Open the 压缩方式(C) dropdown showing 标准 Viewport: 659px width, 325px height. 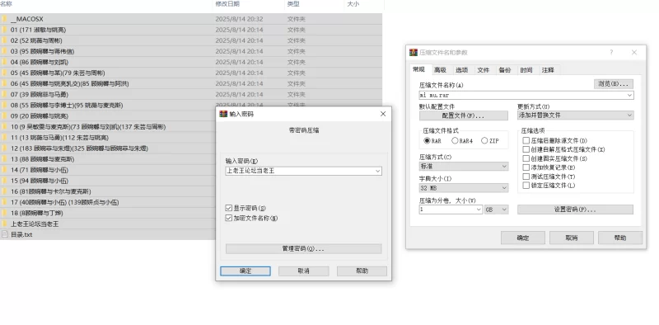click(464, 167)
